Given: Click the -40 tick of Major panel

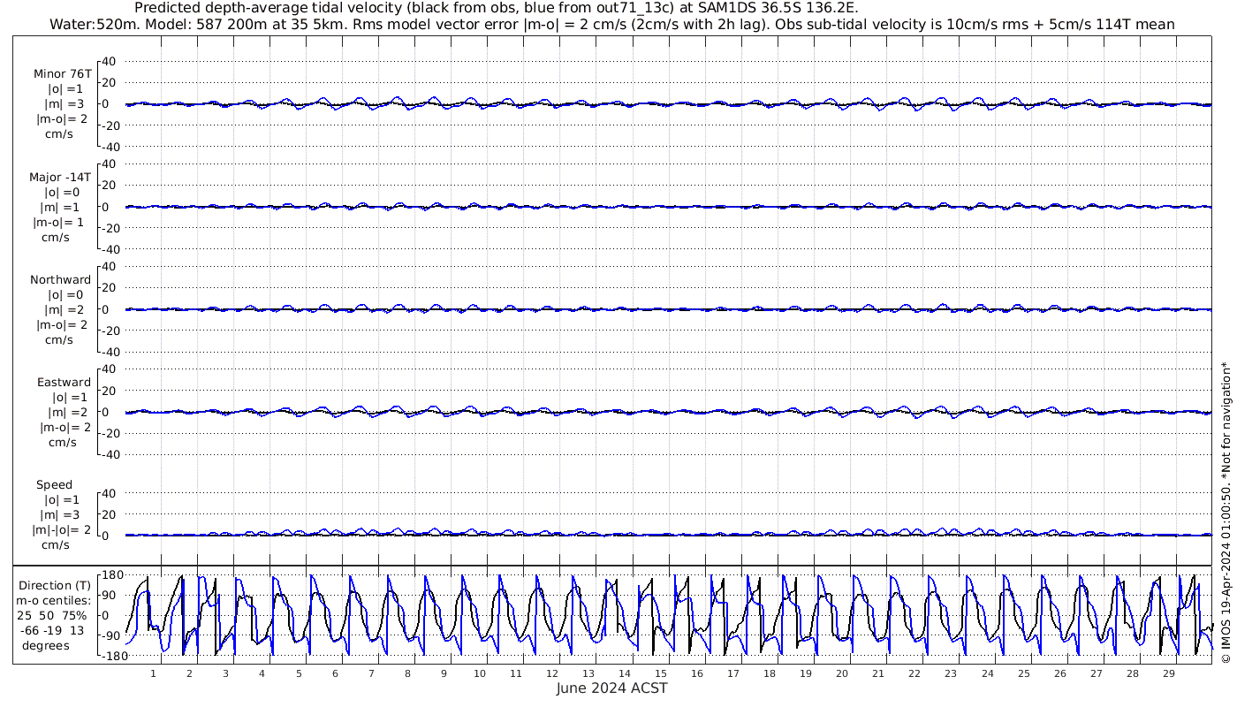Looking at the screenshot, I should click(108, 249).
